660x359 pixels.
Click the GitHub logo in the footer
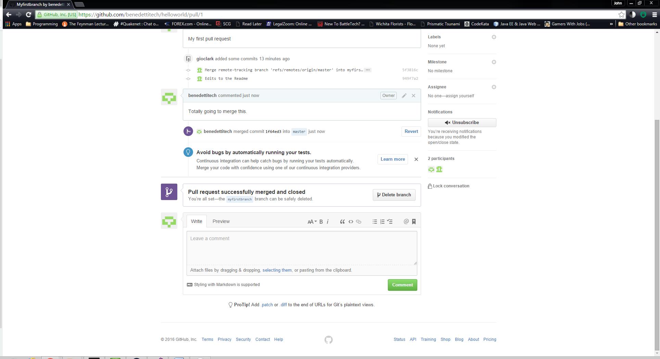(x=329, y=340)
